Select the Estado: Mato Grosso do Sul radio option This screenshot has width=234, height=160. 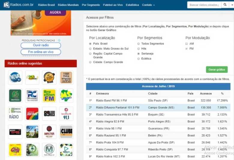click(x=91, y=49)
